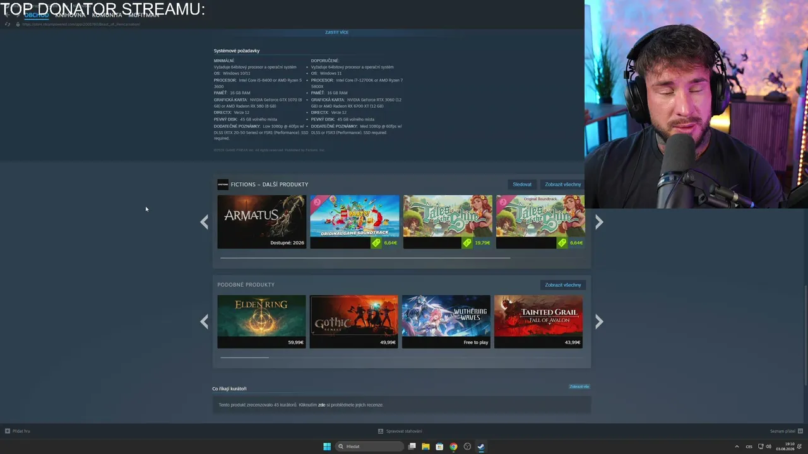Click the 'zde' link in curators text

click(x=322, y=405)
